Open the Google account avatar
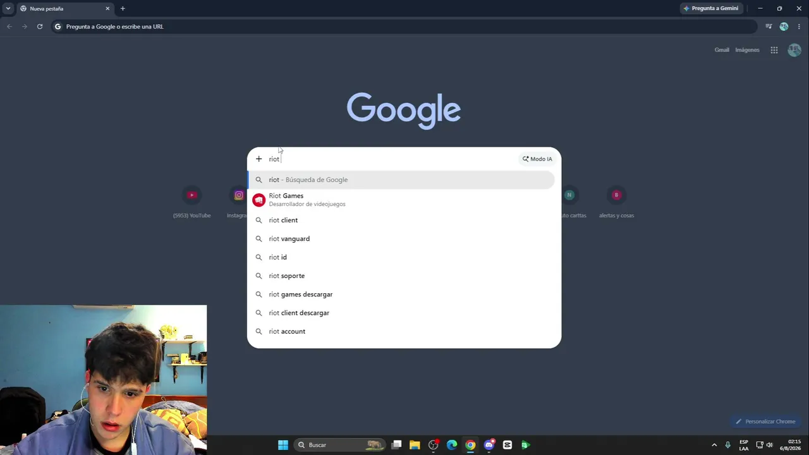 [794, 50]
